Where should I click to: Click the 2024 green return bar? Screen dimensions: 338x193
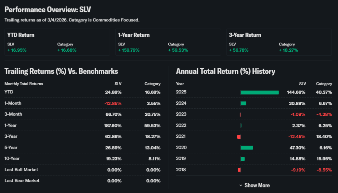click(243, 103)
